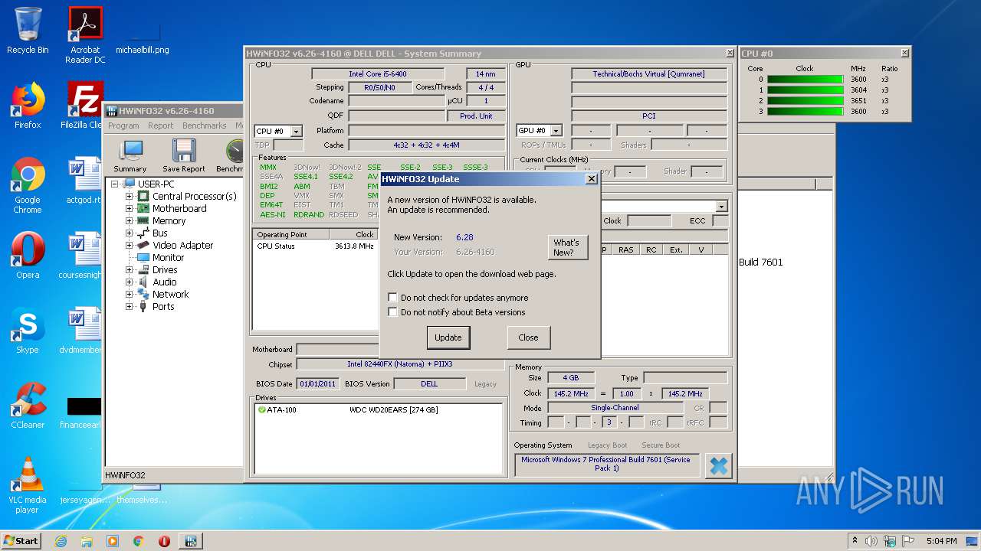
Task: Open the Firefox desktop shortcut
Action: point(28,106)
